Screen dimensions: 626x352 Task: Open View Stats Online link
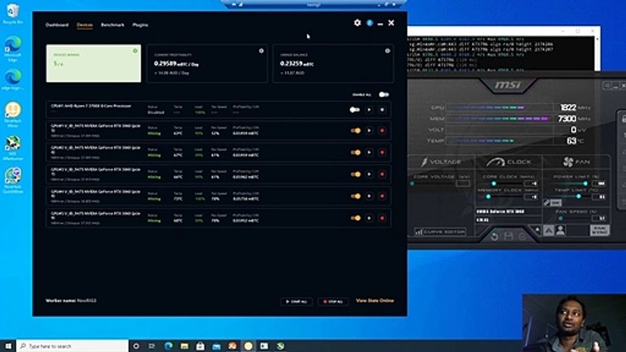click(x=375, y=301)
